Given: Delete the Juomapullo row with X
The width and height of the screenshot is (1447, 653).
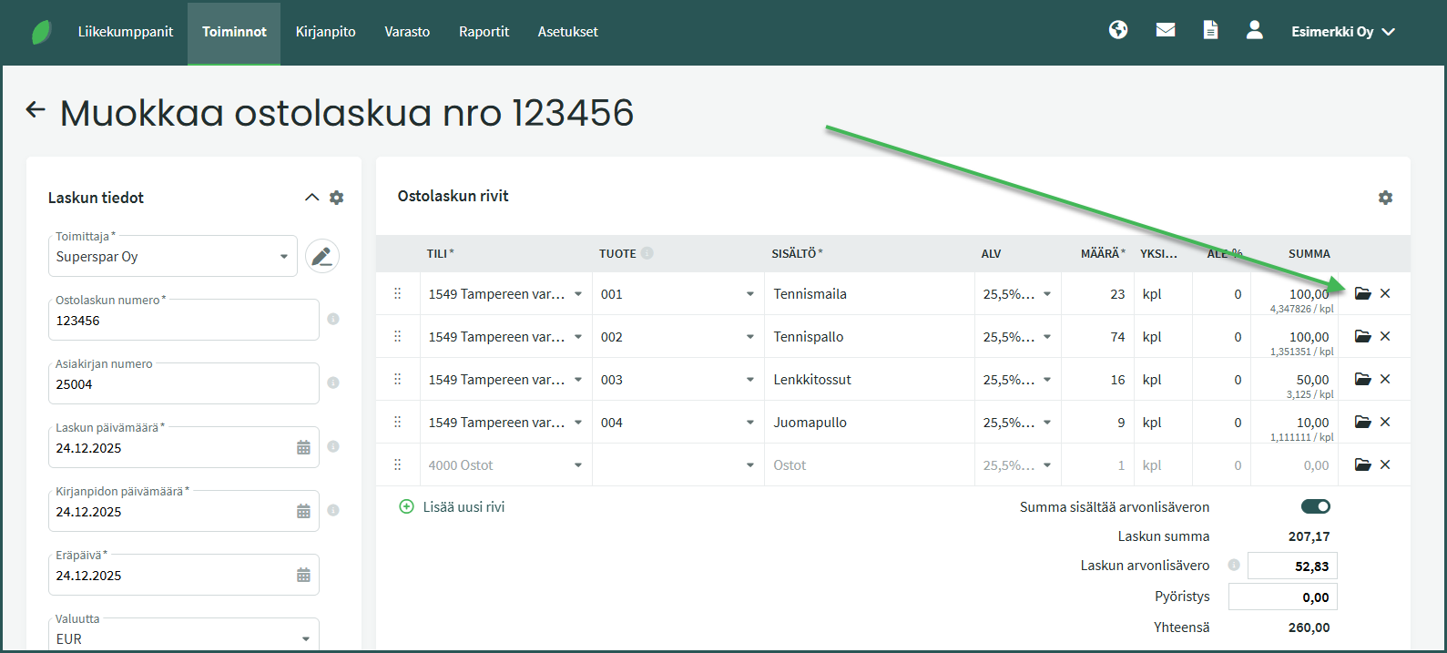Looking at the screenshot, I should pyautogui.click(x=1385, y=422).
